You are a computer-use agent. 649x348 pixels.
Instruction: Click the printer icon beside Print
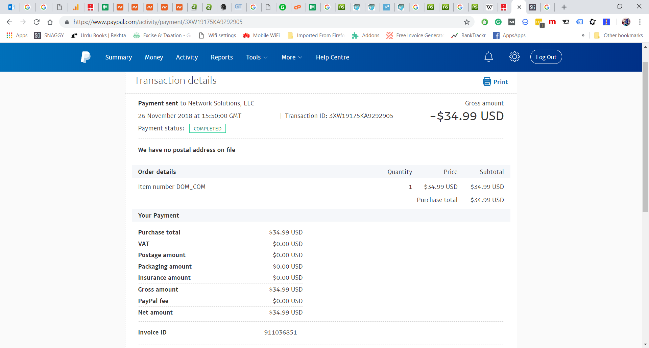[x=487, y=81]
